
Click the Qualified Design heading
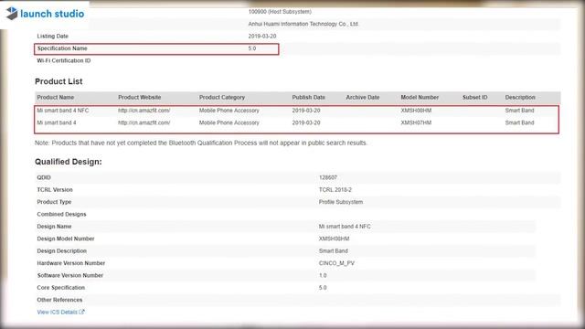[x=69, y=162]
